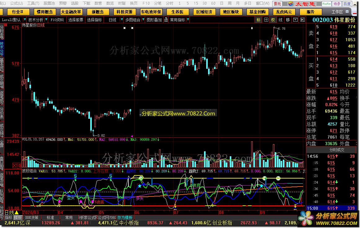Click the next-panel arrow icon by stock name
Image resolution: width=360 pixels, height=228 pixels.
point(303,20)
